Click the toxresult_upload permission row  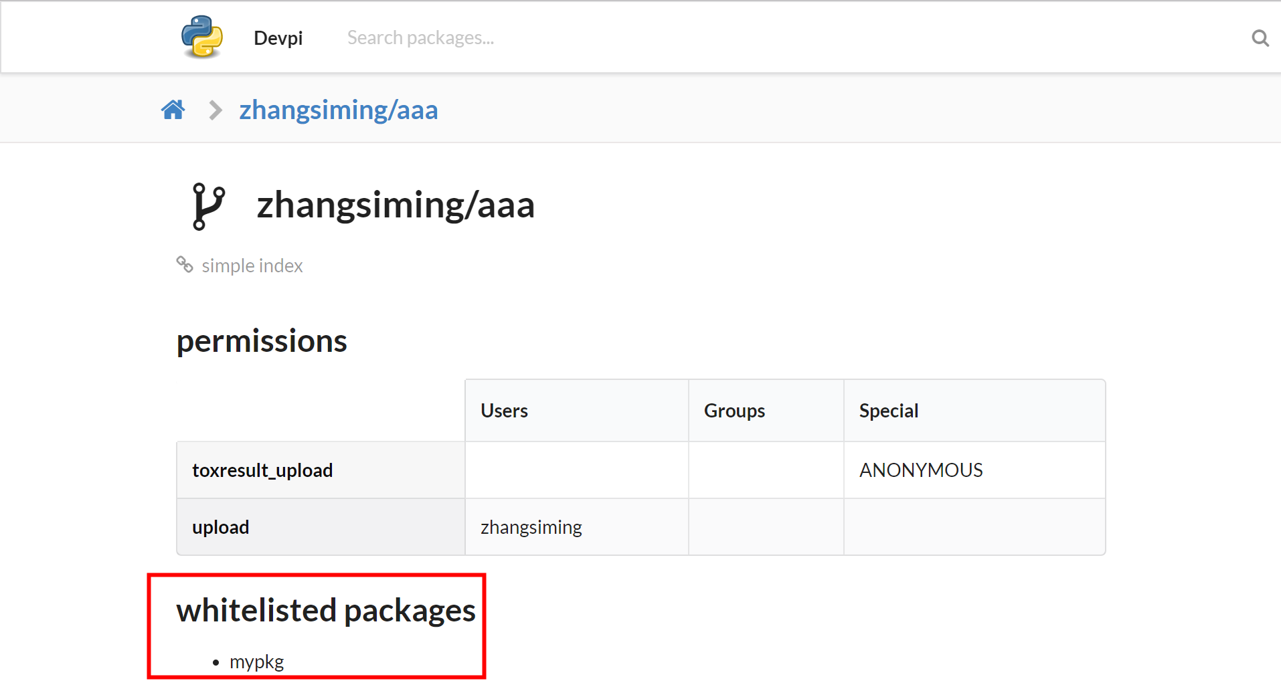pyautogui.click(x=262, y=470)
